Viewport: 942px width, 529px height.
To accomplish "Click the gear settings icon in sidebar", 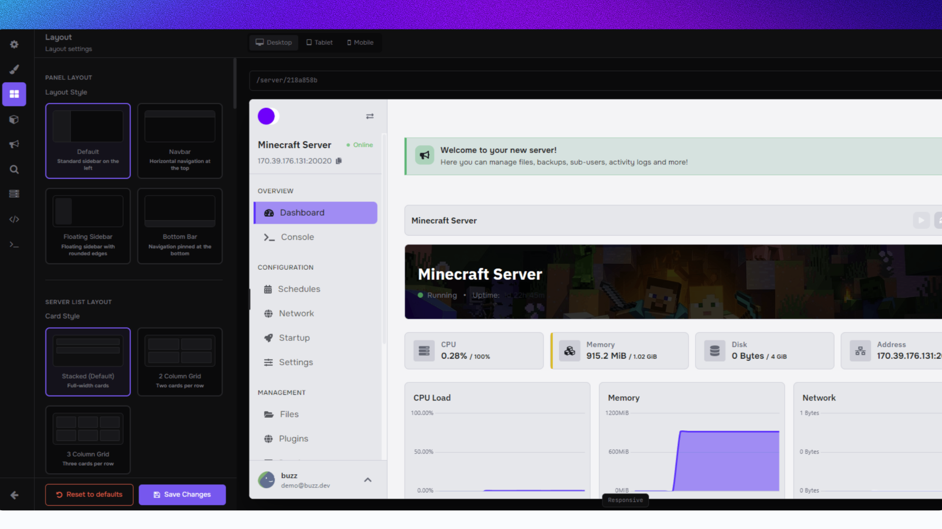I will (x=14, y=45).
